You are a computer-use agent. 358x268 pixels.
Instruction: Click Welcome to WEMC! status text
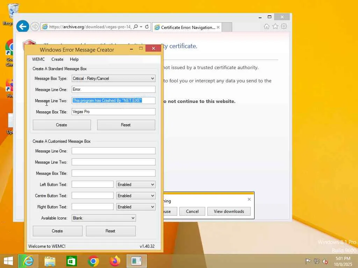[47, 246]
